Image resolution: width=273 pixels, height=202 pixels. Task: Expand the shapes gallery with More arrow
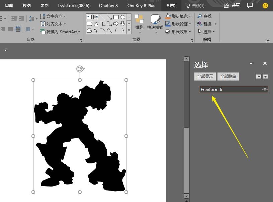pyautogui.click(x=129, y=31)
